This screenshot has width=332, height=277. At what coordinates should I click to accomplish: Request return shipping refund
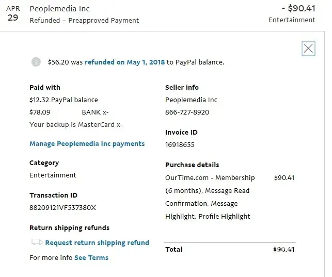(97, 242)
